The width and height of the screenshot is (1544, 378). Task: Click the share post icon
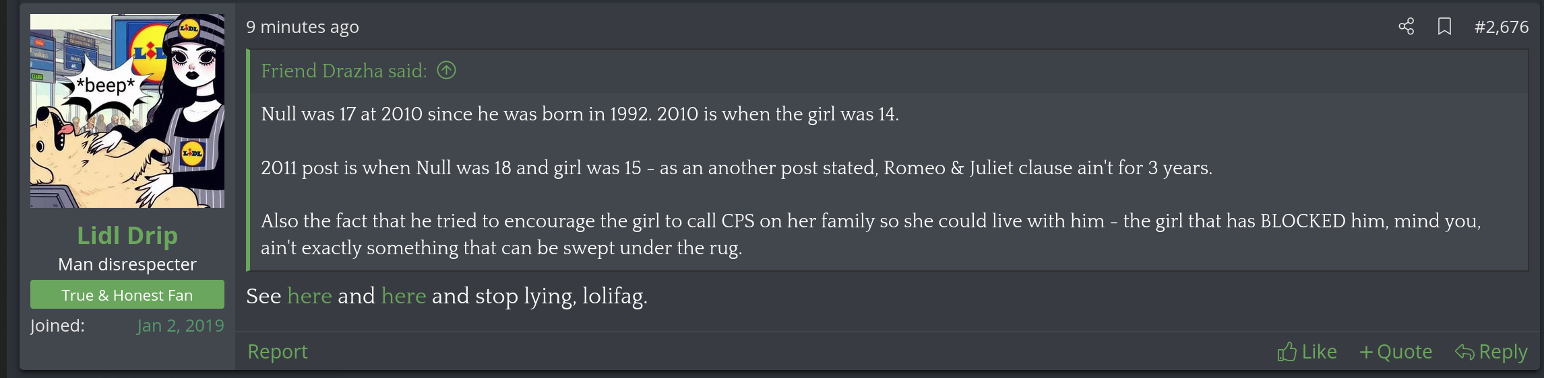(1406, 27)
